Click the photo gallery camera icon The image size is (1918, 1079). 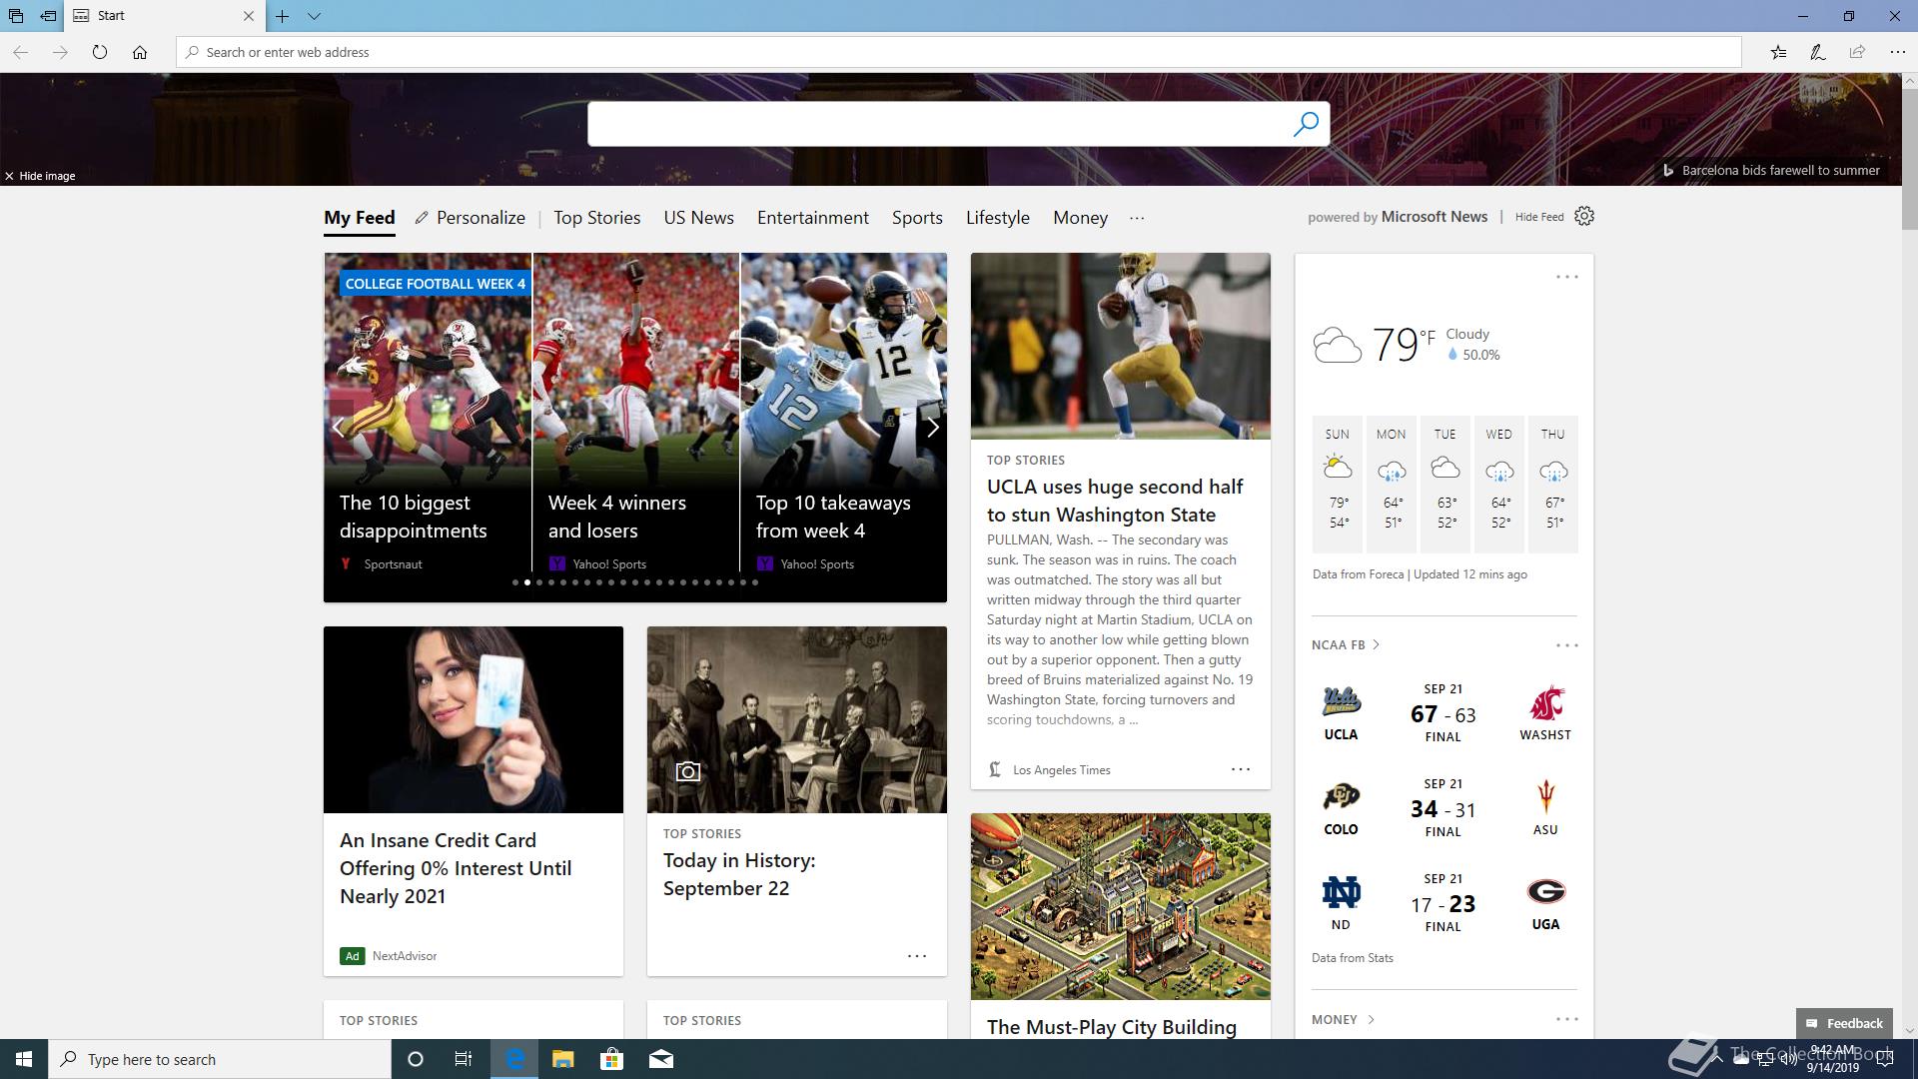[x=688, y=771]
